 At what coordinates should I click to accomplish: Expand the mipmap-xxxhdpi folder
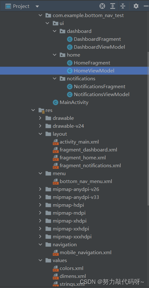coord(40,236)
